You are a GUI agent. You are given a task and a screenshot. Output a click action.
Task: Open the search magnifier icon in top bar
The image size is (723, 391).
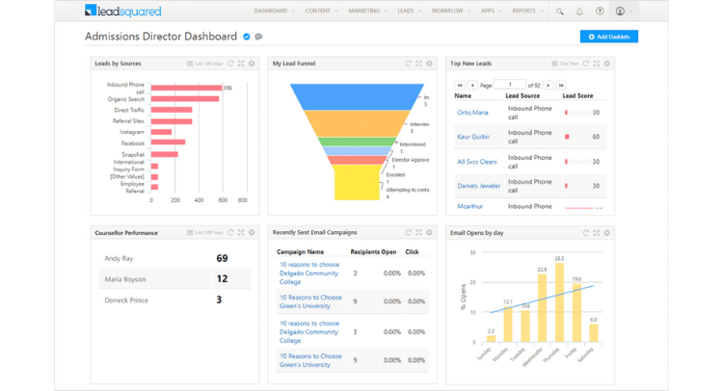[x=560, y=11]
